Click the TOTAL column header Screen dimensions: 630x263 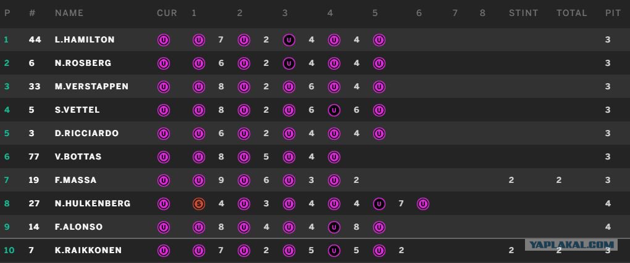pyautogui.click(x=572, y=13)
